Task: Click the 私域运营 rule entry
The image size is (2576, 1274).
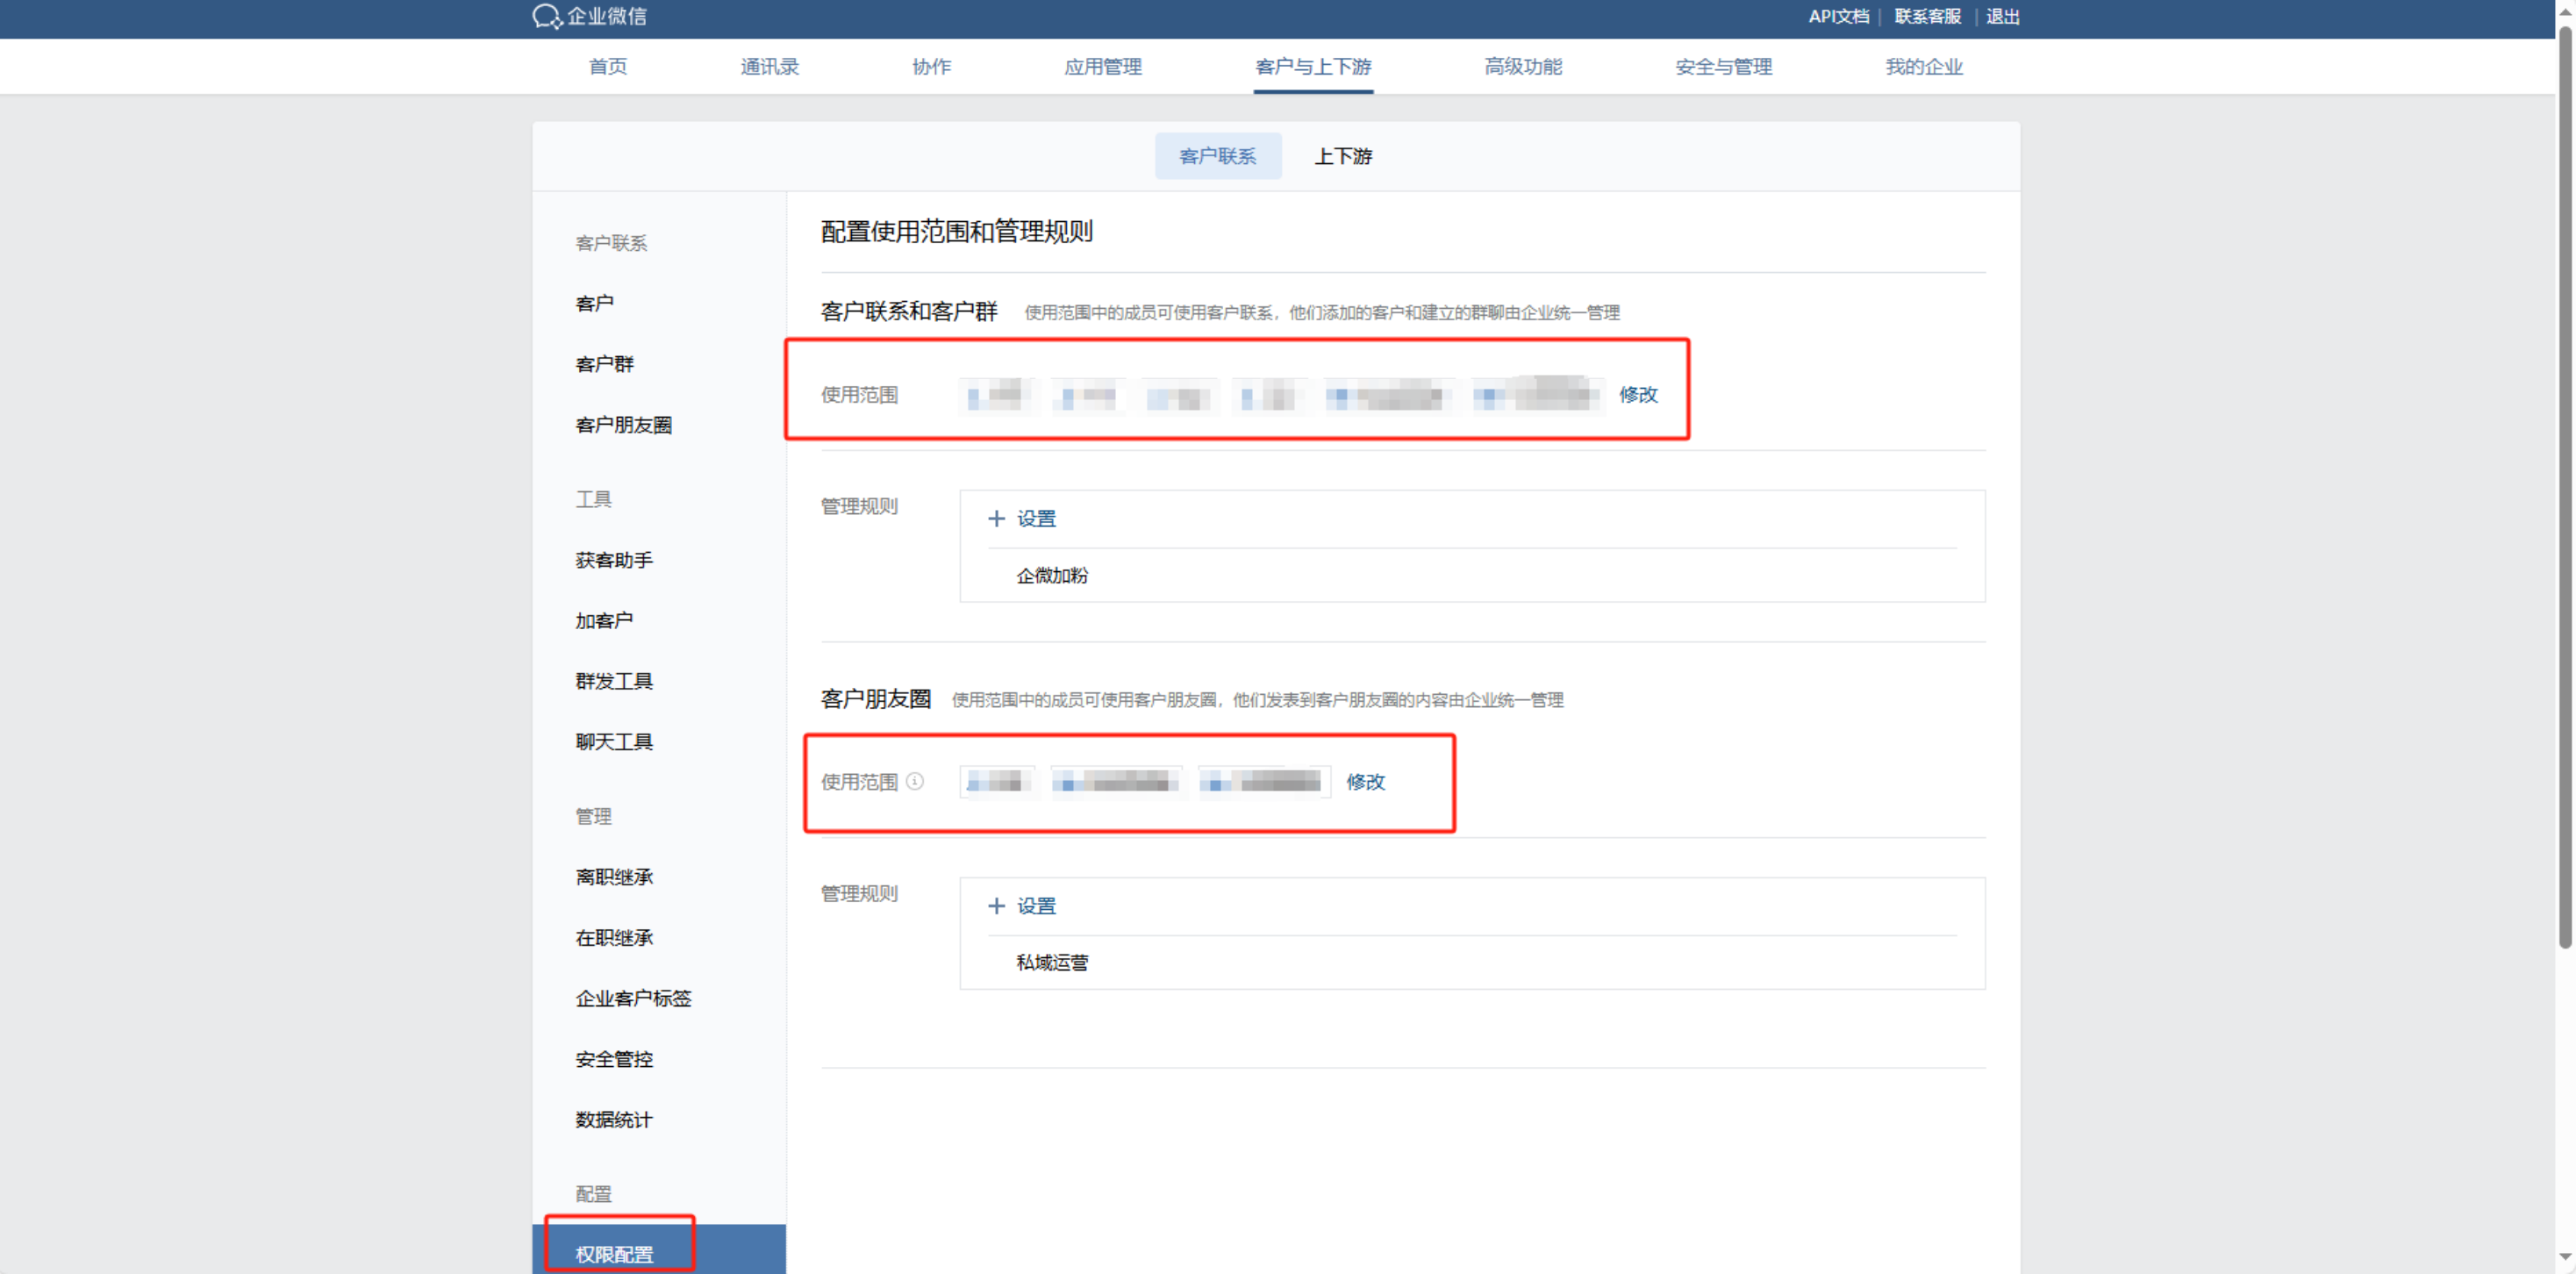Action: [1052, 962]
